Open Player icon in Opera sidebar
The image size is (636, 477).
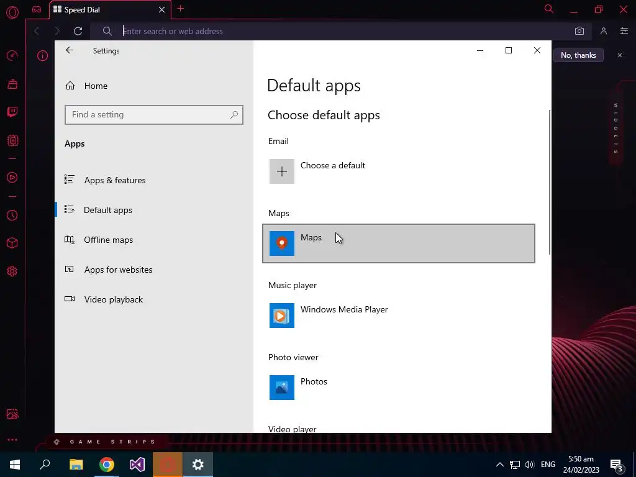point(12,178)
